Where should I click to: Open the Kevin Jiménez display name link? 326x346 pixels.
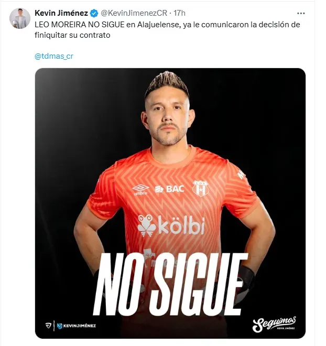61,13
